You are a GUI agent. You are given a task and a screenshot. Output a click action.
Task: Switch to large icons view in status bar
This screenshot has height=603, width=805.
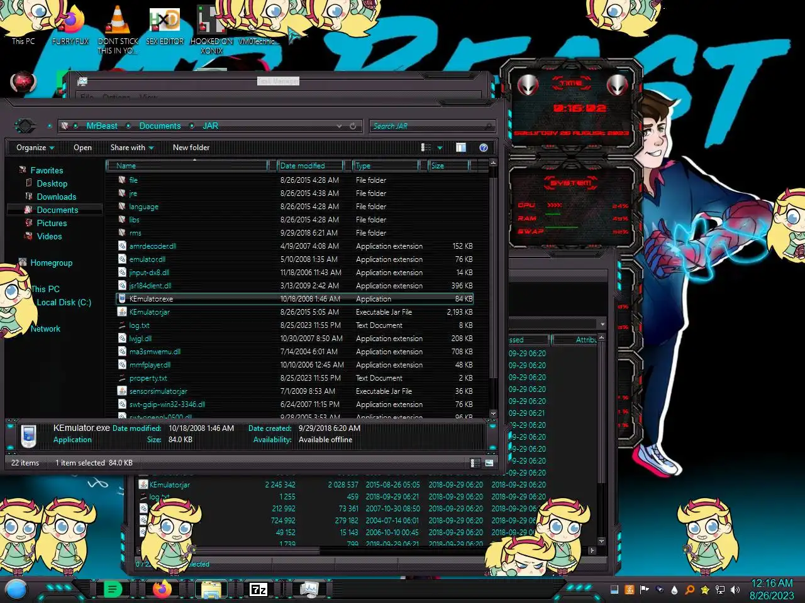pyautogui.click(x=489, y=463)
